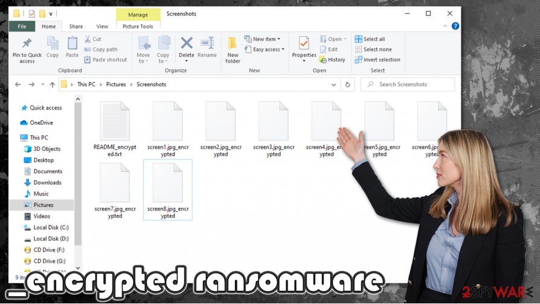Expand the Easy access dropdown

(265, 49)
